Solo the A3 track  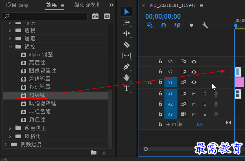tap(205, 114)
